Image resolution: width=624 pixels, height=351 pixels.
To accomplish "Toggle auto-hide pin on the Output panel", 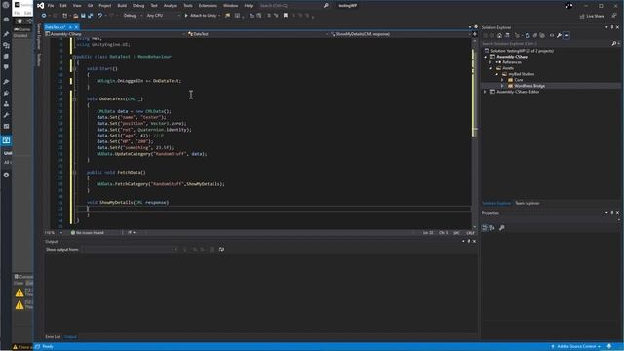I will tap(468, 241).
